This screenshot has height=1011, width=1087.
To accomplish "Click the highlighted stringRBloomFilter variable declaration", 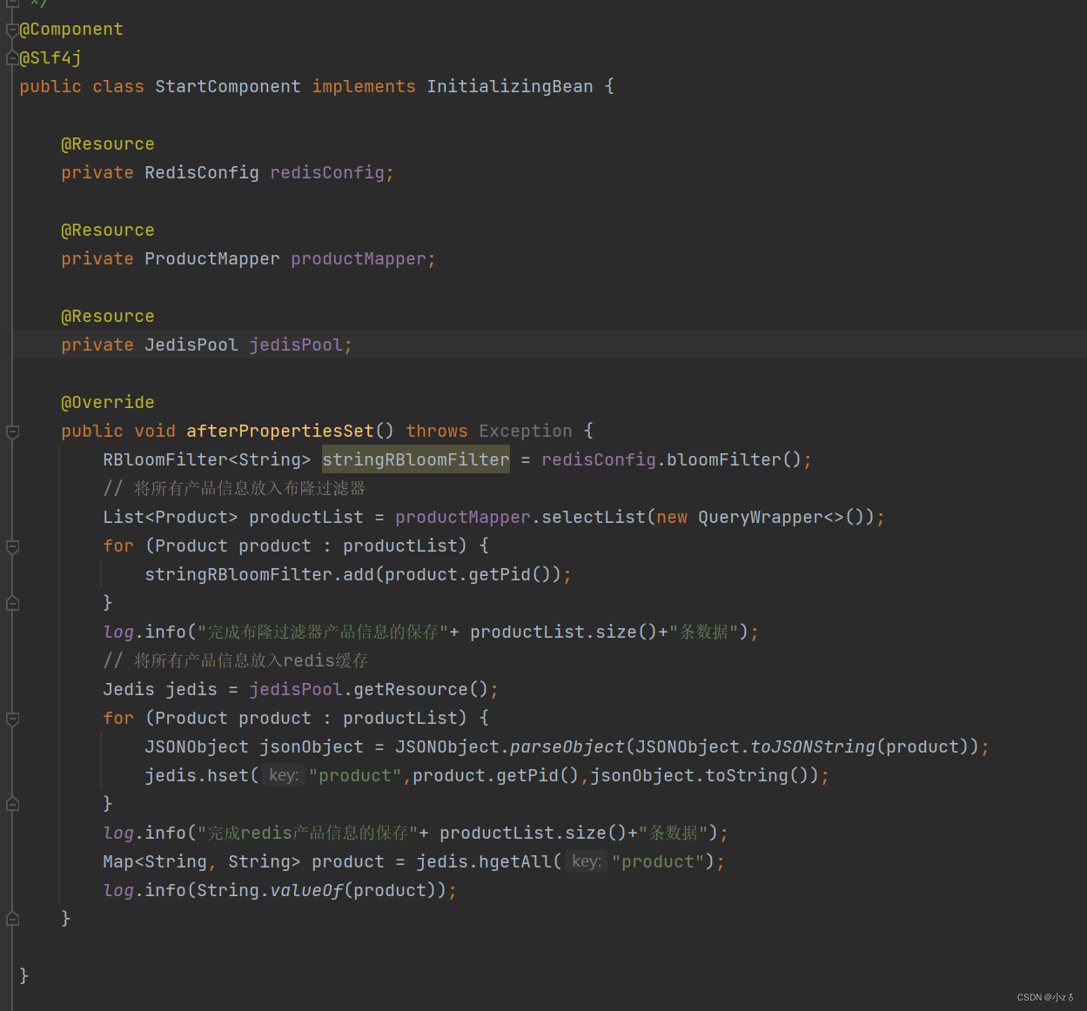I will tap(416, 459).
